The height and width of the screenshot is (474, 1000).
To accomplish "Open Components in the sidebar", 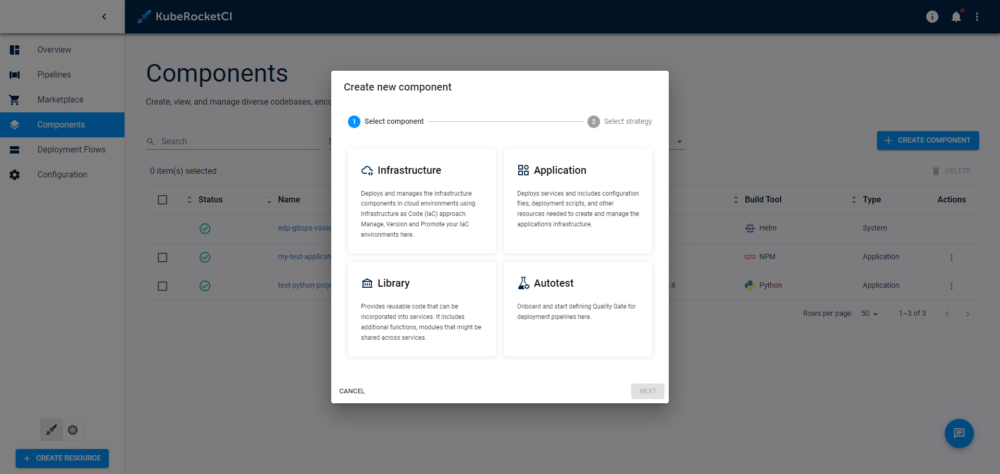I will coord(63,125).
